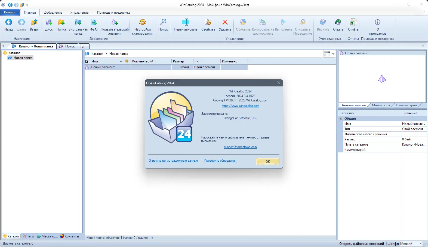Collapse the Общие property group
Image resolution: width=428 pixels, height=247 pixels.
pyautogui.click(x=341, y=119)
